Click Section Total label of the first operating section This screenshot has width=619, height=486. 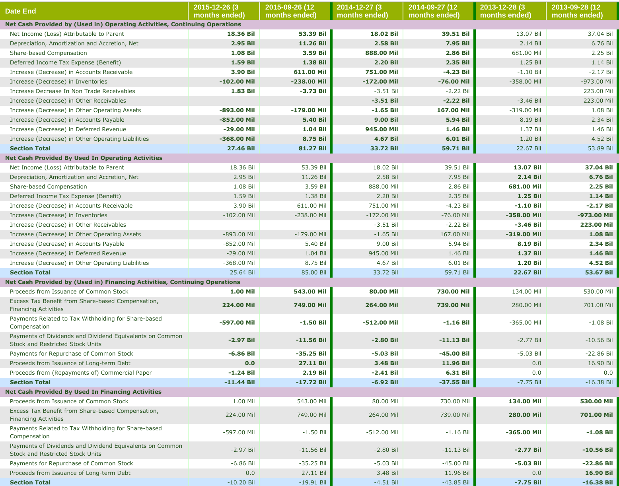(30, 148)
